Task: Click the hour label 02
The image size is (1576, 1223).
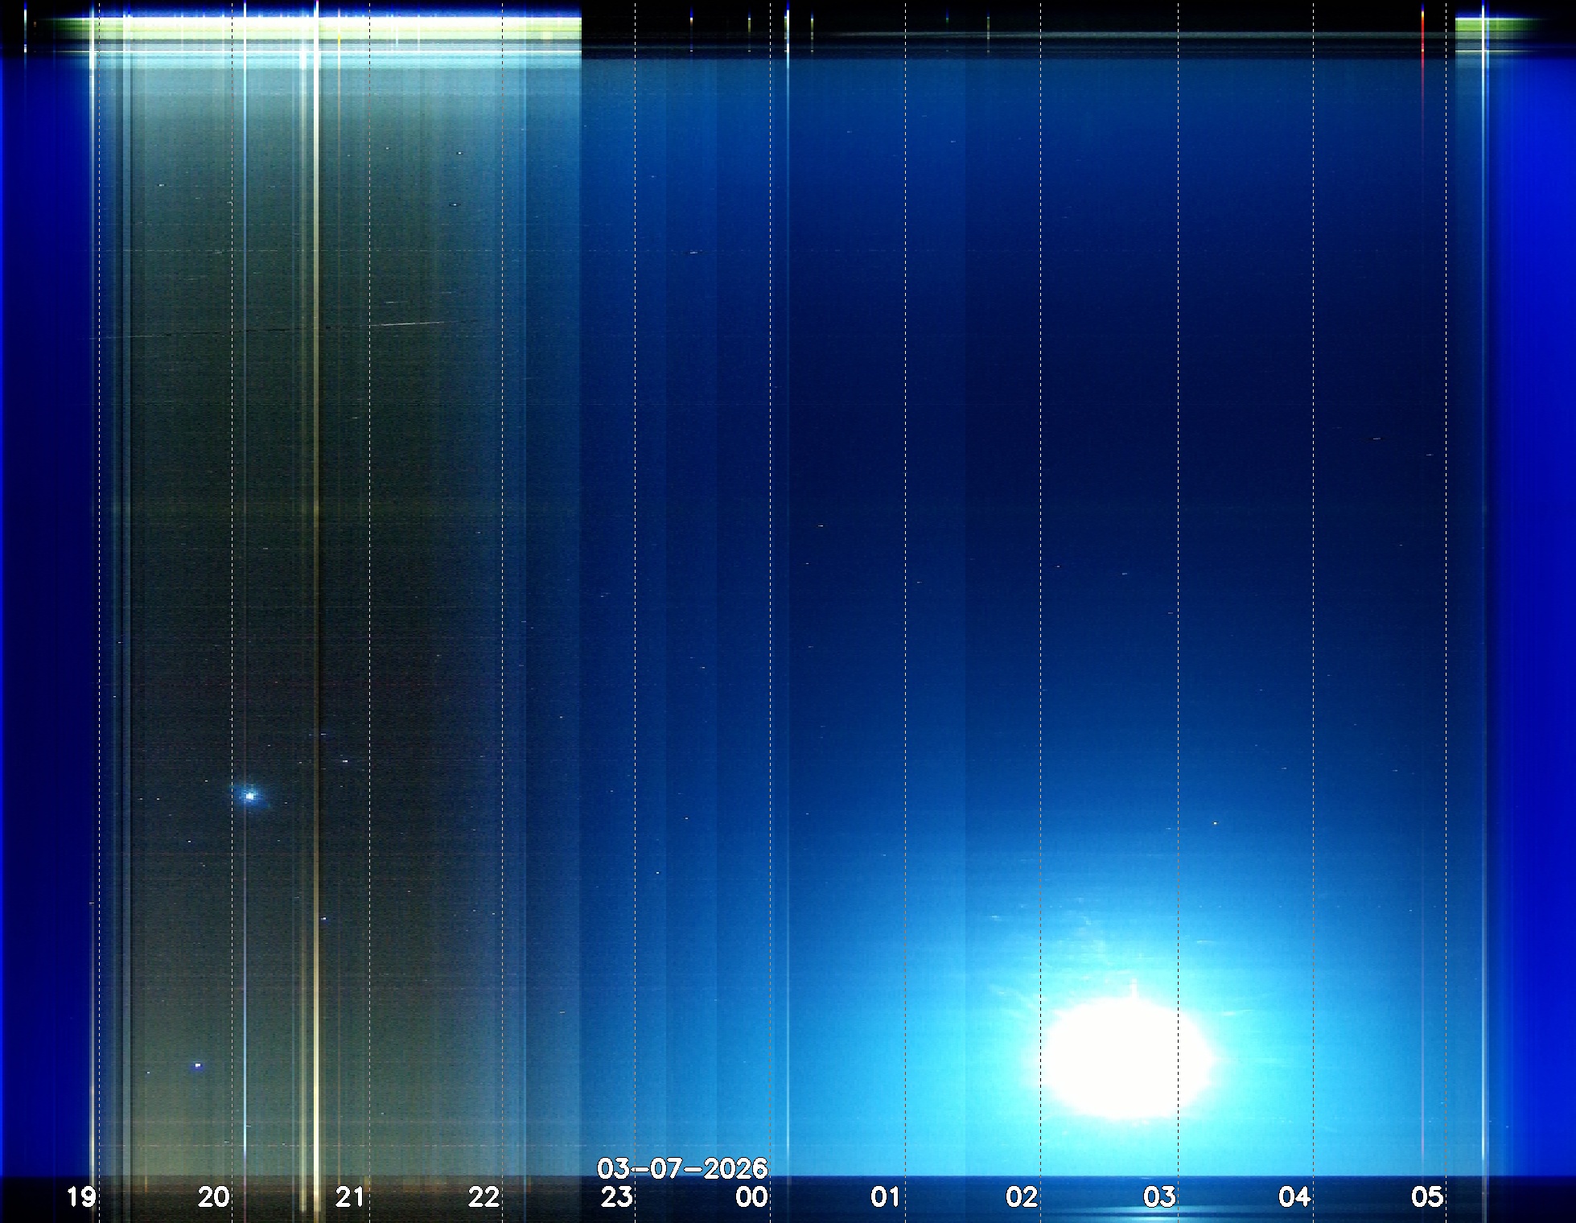Action: (1021, 1197)
